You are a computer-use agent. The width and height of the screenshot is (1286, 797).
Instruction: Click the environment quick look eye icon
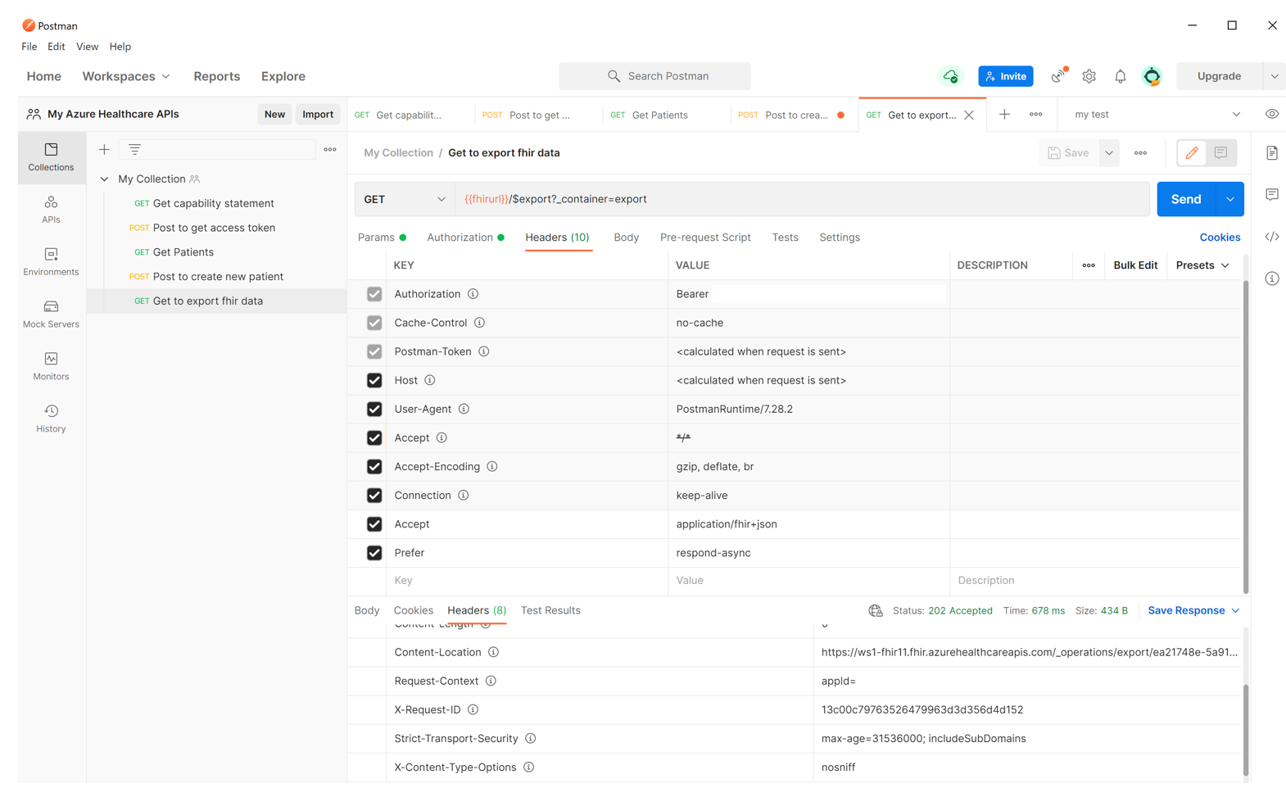click(x=1271, y=115)
